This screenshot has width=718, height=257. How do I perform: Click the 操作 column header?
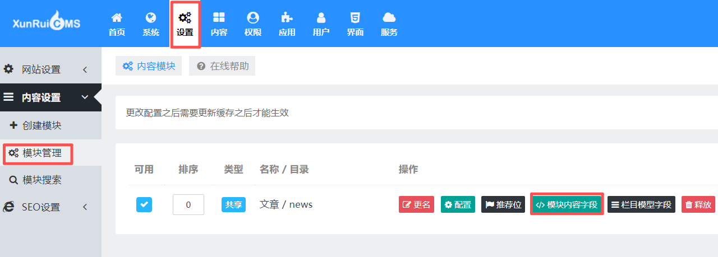coord(408,169)
